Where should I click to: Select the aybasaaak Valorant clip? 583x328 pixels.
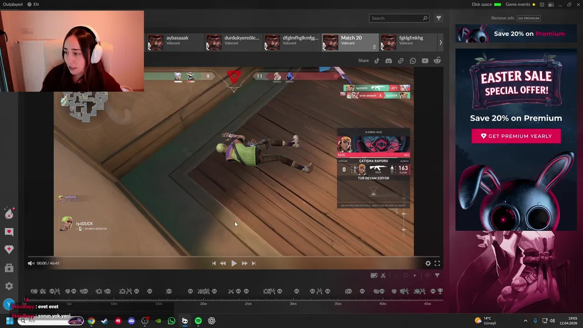[174, 42]
